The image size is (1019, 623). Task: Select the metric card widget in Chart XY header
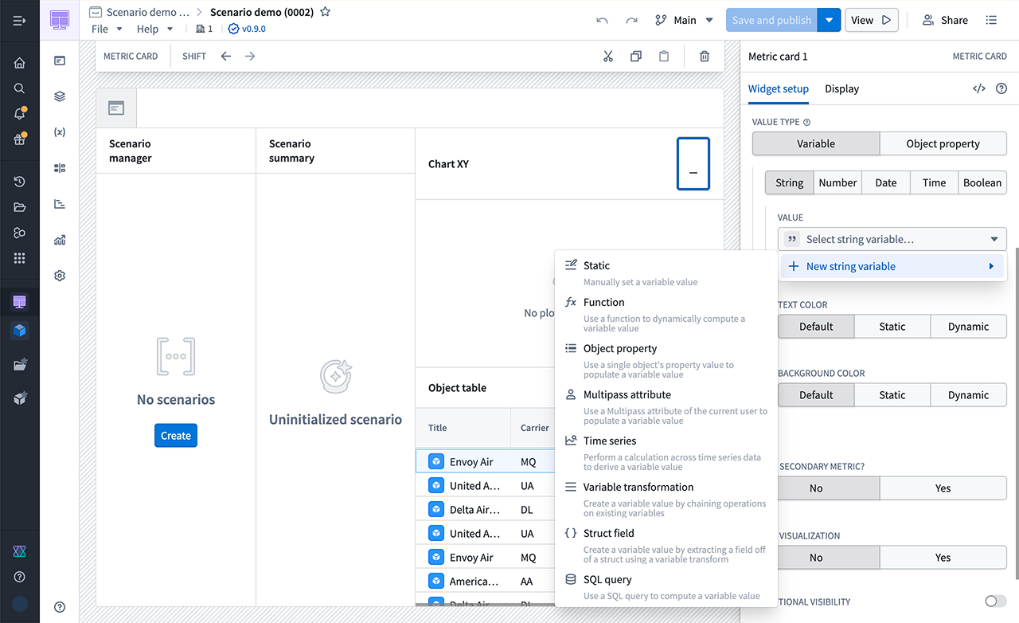coord(693,164)
